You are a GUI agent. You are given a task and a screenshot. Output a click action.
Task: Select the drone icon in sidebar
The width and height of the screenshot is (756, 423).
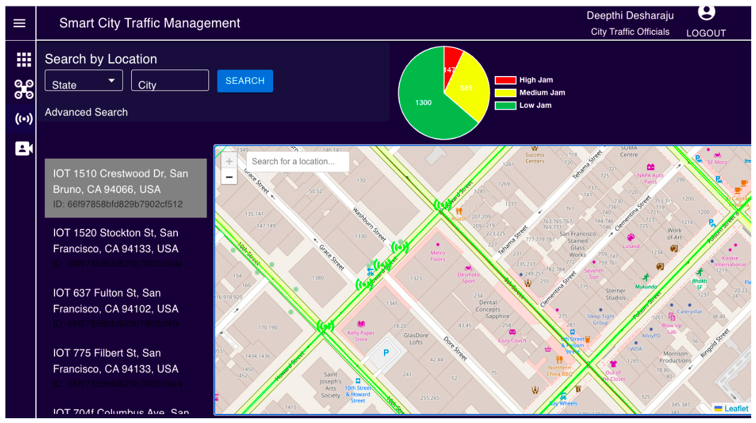coord(24,89)
